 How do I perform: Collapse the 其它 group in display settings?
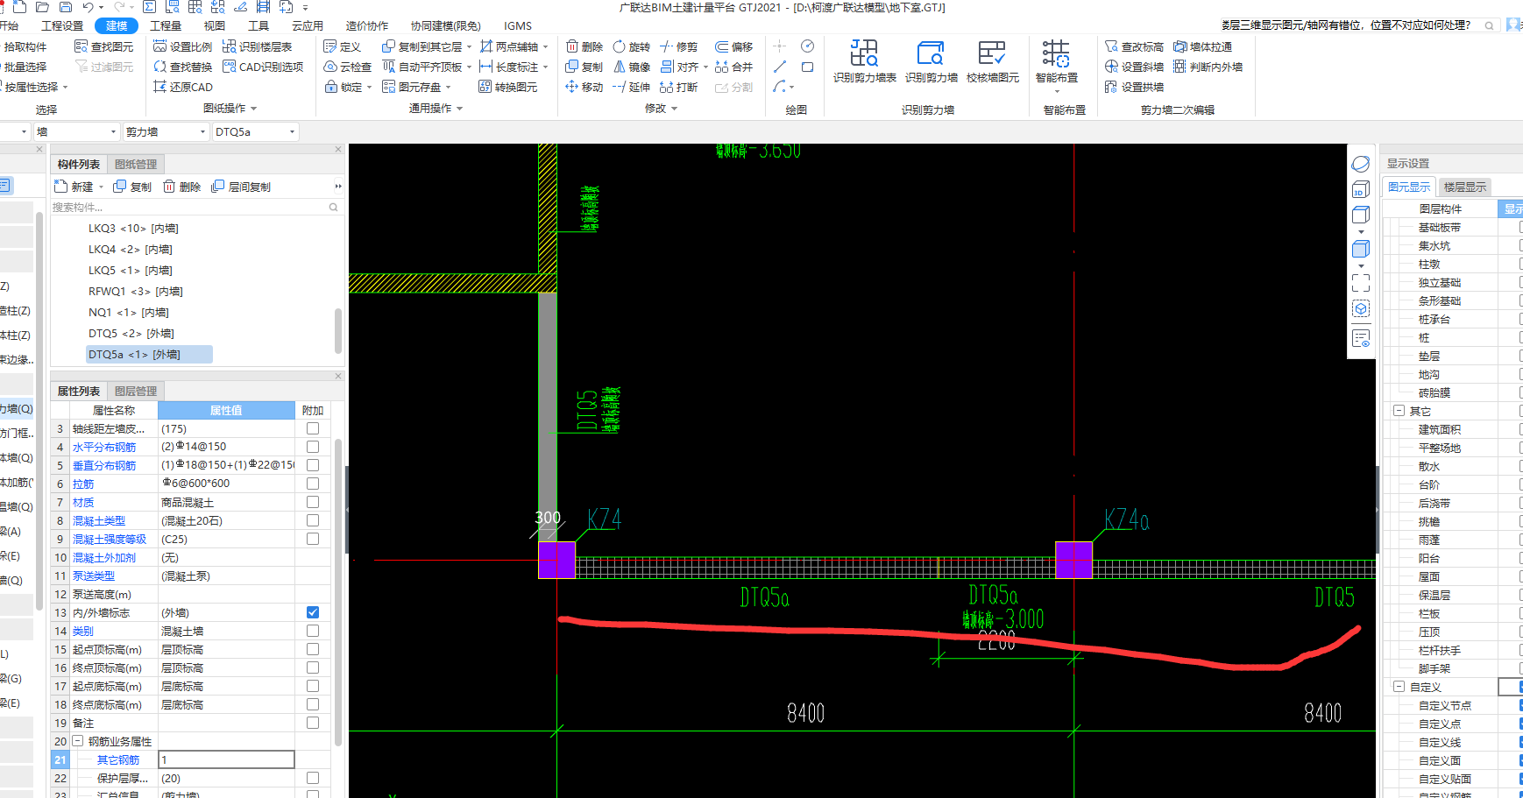pyautogui.click(x=1399, y=411)
